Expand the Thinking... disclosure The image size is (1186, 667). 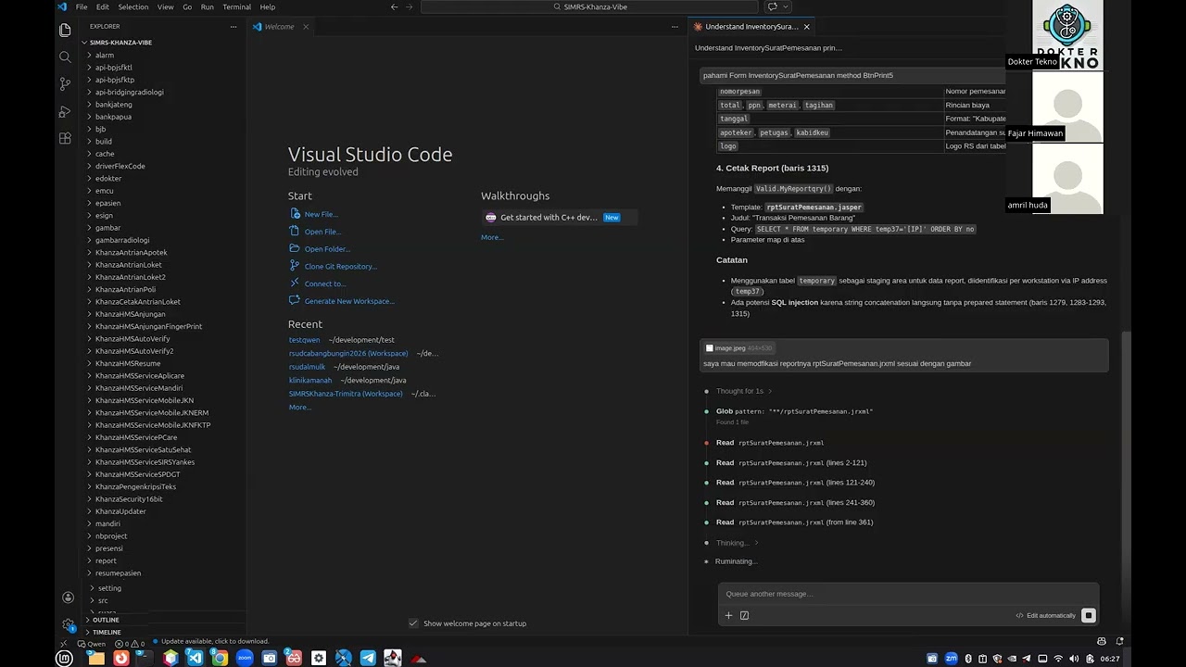pos(738,543)
